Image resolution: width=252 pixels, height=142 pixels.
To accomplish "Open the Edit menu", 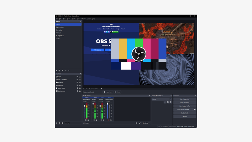I will coord(60,19).
